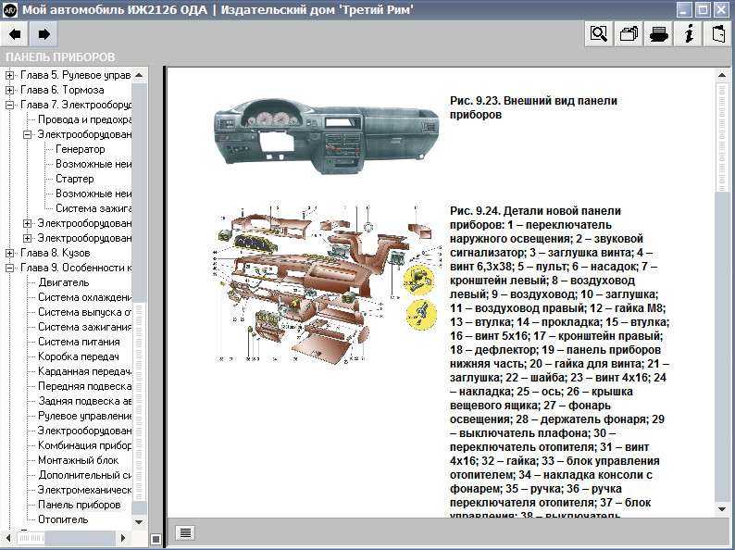Open Электрооборудование topic in Глава 9
The width and height of the screenshot is (735, 550).
84,431
